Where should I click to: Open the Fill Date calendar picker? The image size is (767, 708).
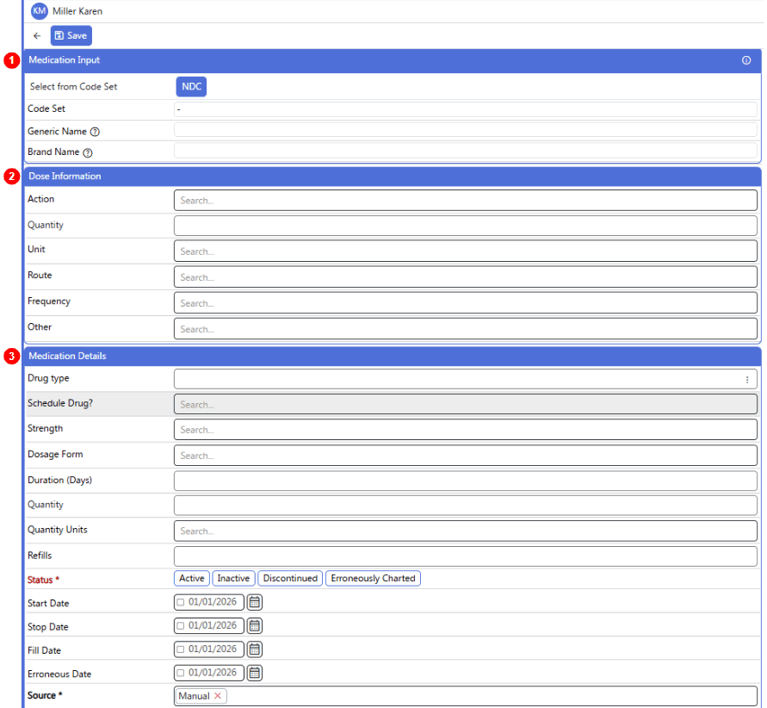(254, 649)
